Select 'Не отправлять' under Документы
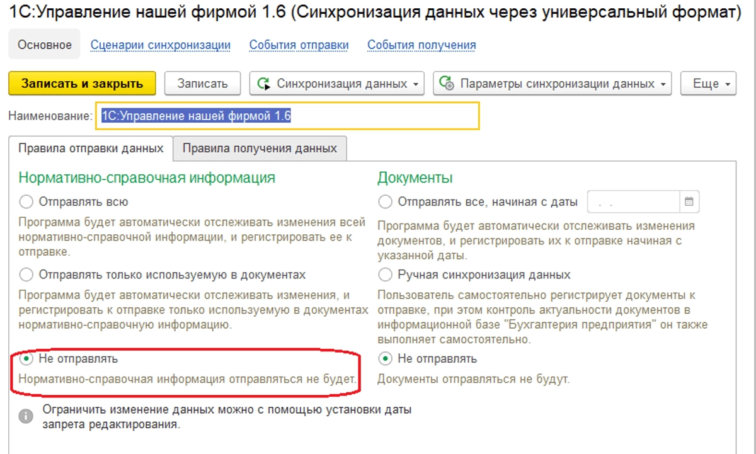Screen dimensions: 756x454 click(385, 359)
